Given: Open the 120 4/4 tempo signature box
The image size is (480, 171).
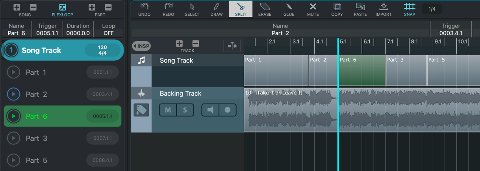Looking at the screenshot, I should coord(102,50).
